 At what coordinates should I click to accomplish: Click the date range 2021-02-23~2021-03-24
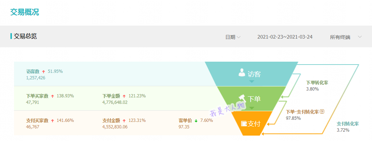(285, 37)
